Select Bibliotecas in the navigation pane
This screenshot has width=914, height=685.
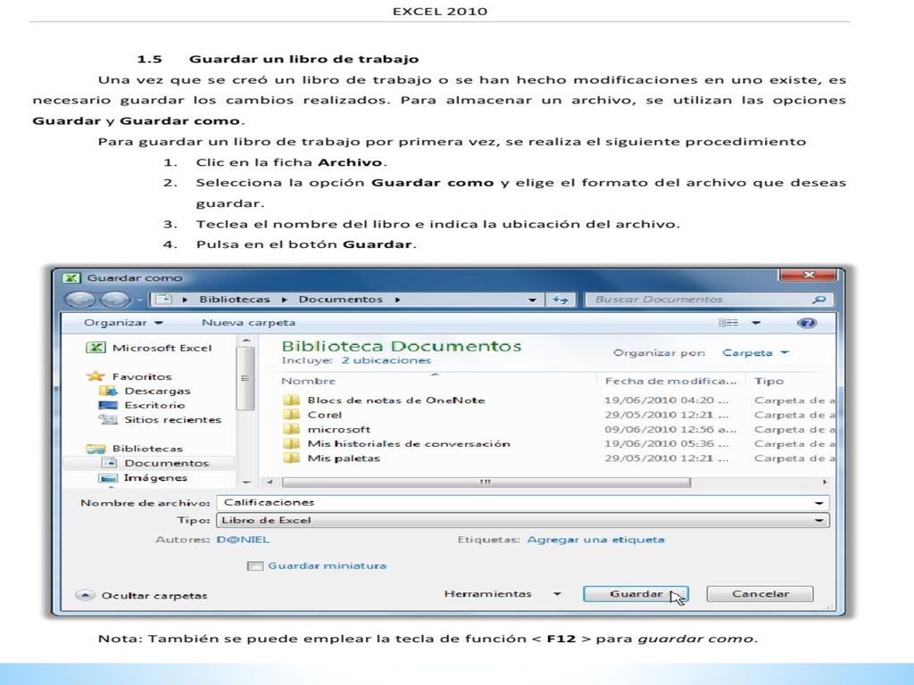point(135,449)
